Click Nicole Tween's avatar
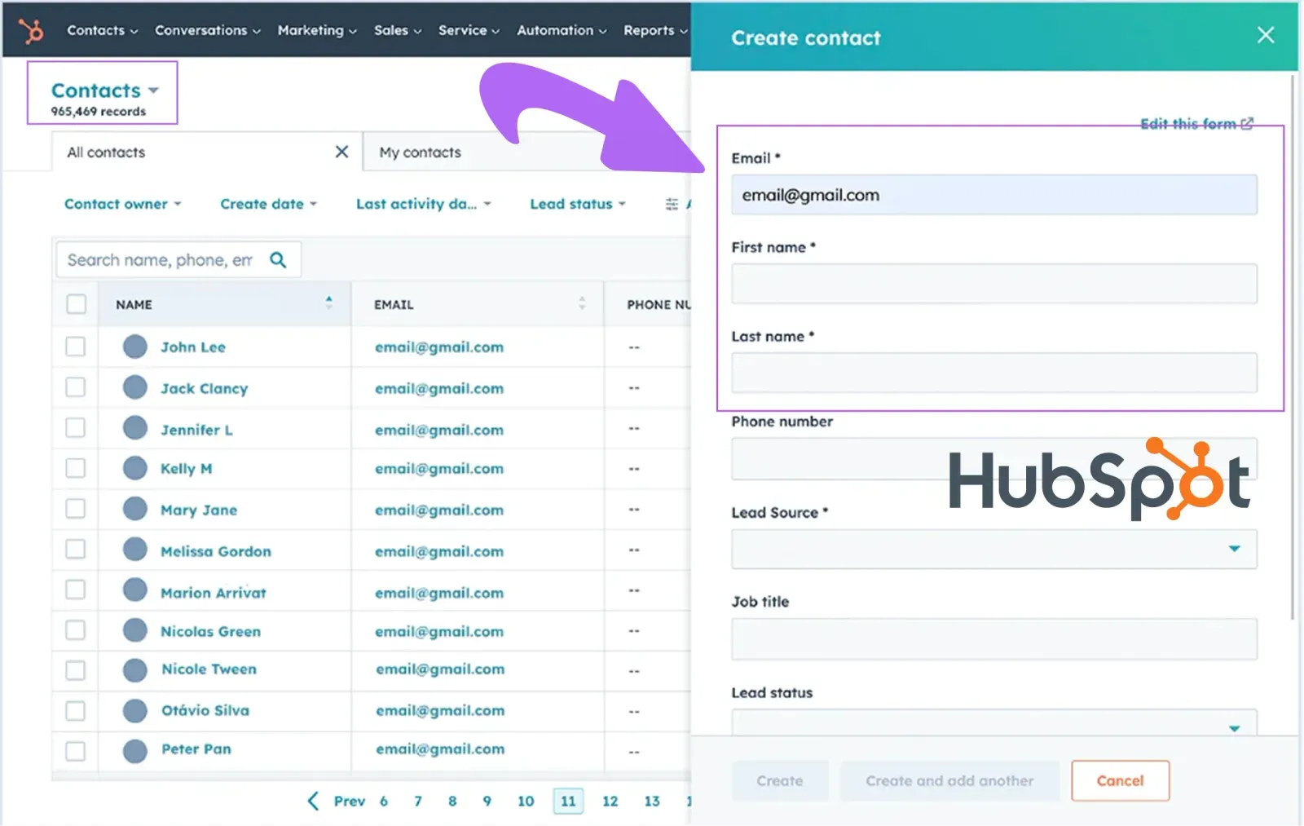1304x826 pixels. (x=134, y=670)
